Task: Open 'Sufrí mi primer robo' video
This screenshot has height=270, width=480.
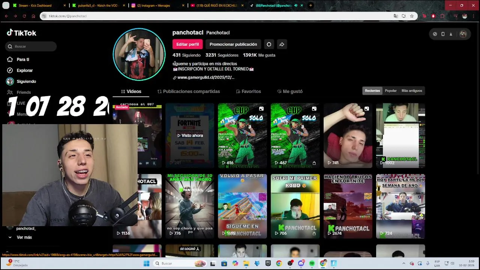Action: pos(295,206)
